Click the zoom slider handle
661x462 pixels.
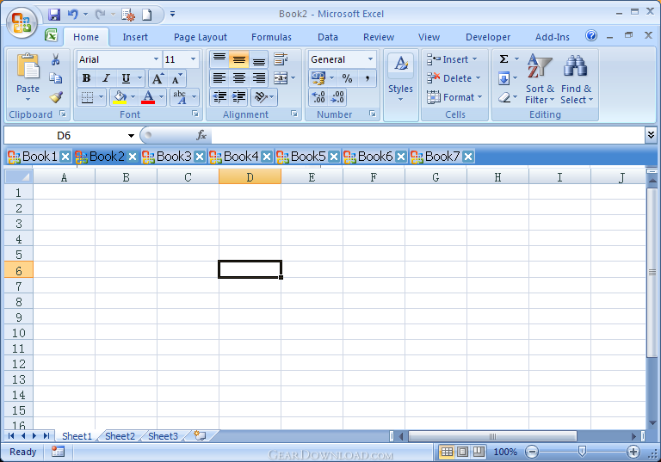[582, 452]
